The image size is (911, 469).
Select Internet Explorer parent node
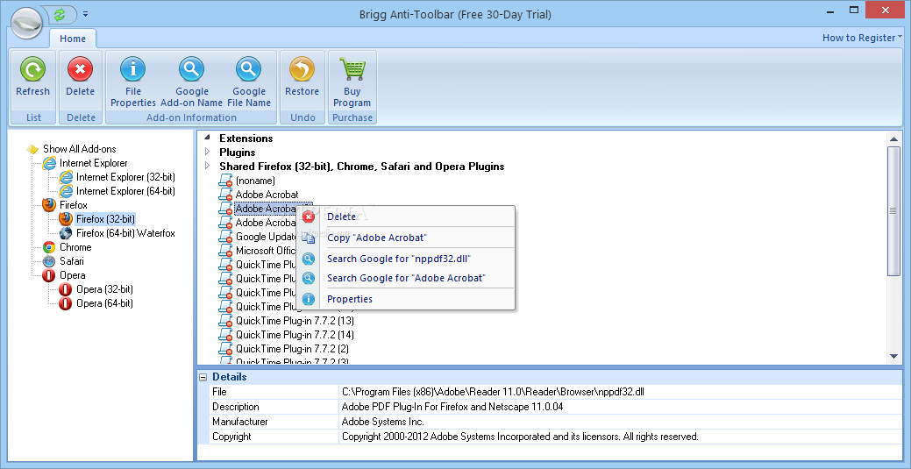pyautogui.click(x=94, y=163)
